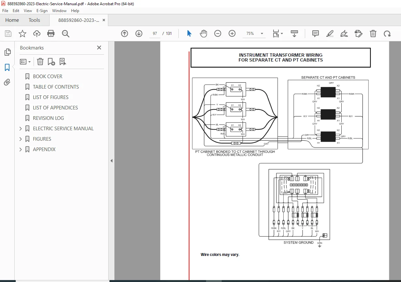Select the Highlight text tool
The height and width of the screenshot is (282, 401).
(x=330, y=34)
